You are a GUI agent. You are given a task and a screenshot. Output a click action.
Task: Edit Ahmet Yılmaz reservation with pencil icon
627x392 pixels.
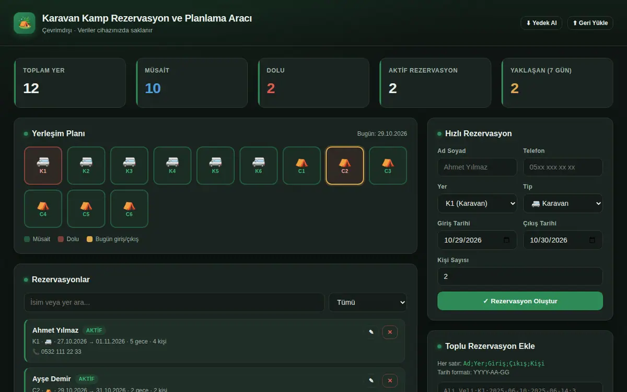[371, 332]
